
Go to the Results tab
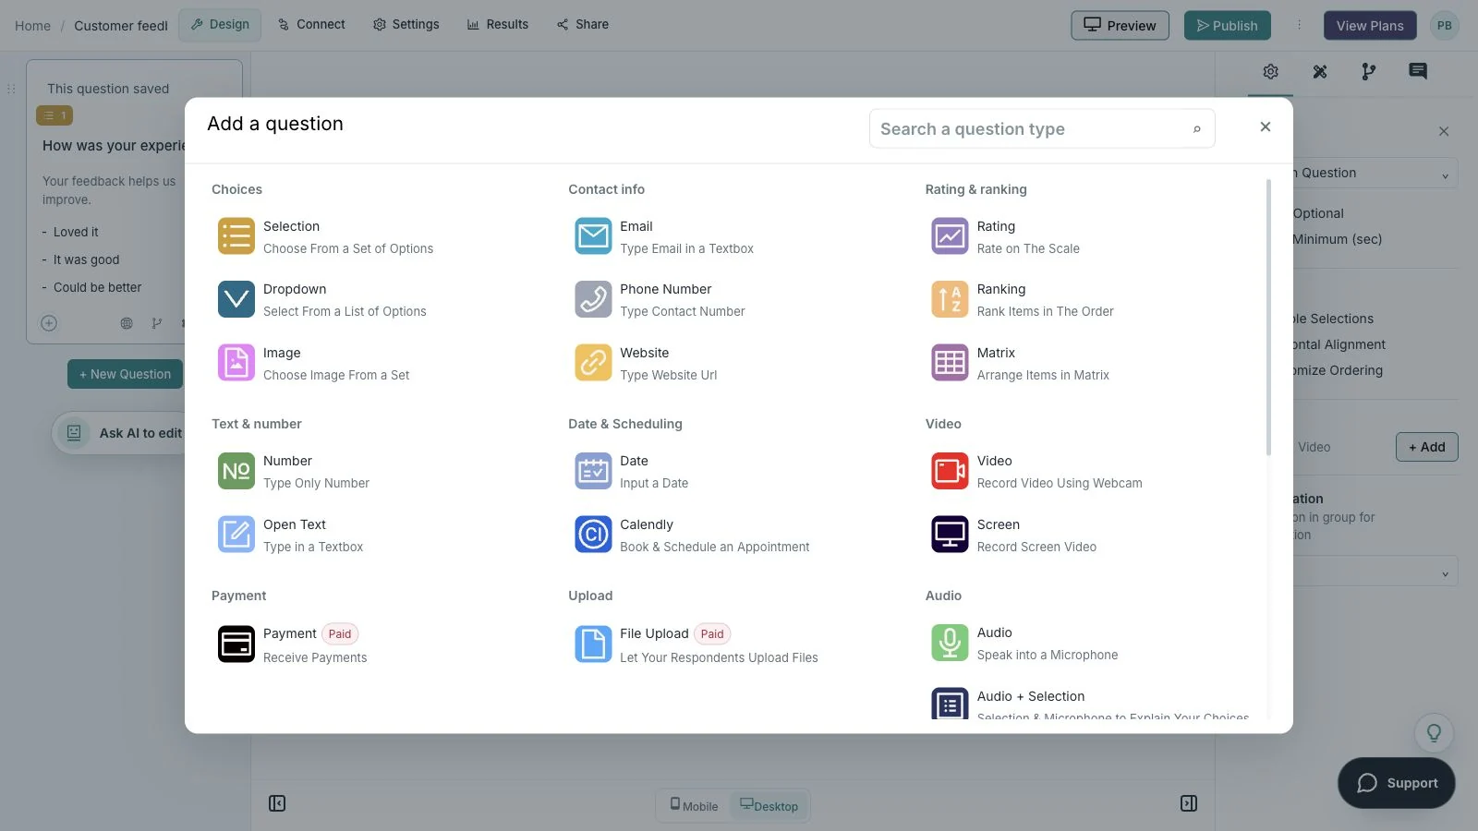tap(498, 25)
